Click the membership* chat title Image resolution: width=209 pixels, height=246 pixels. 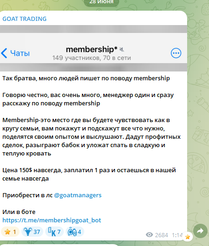pyautogui.click(x=92, y=49)
